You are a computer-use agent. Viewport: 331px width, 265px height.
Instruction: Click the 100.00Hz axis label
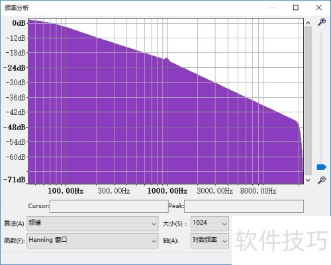66,191
